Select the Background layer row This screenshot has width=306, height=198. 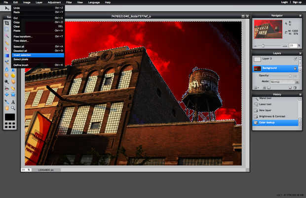[275, 68]
